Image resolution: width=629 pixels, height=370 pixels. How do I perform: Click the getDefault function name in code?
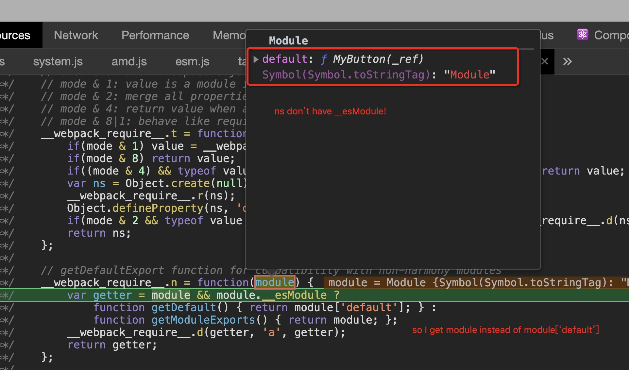[x=182, y=307]
